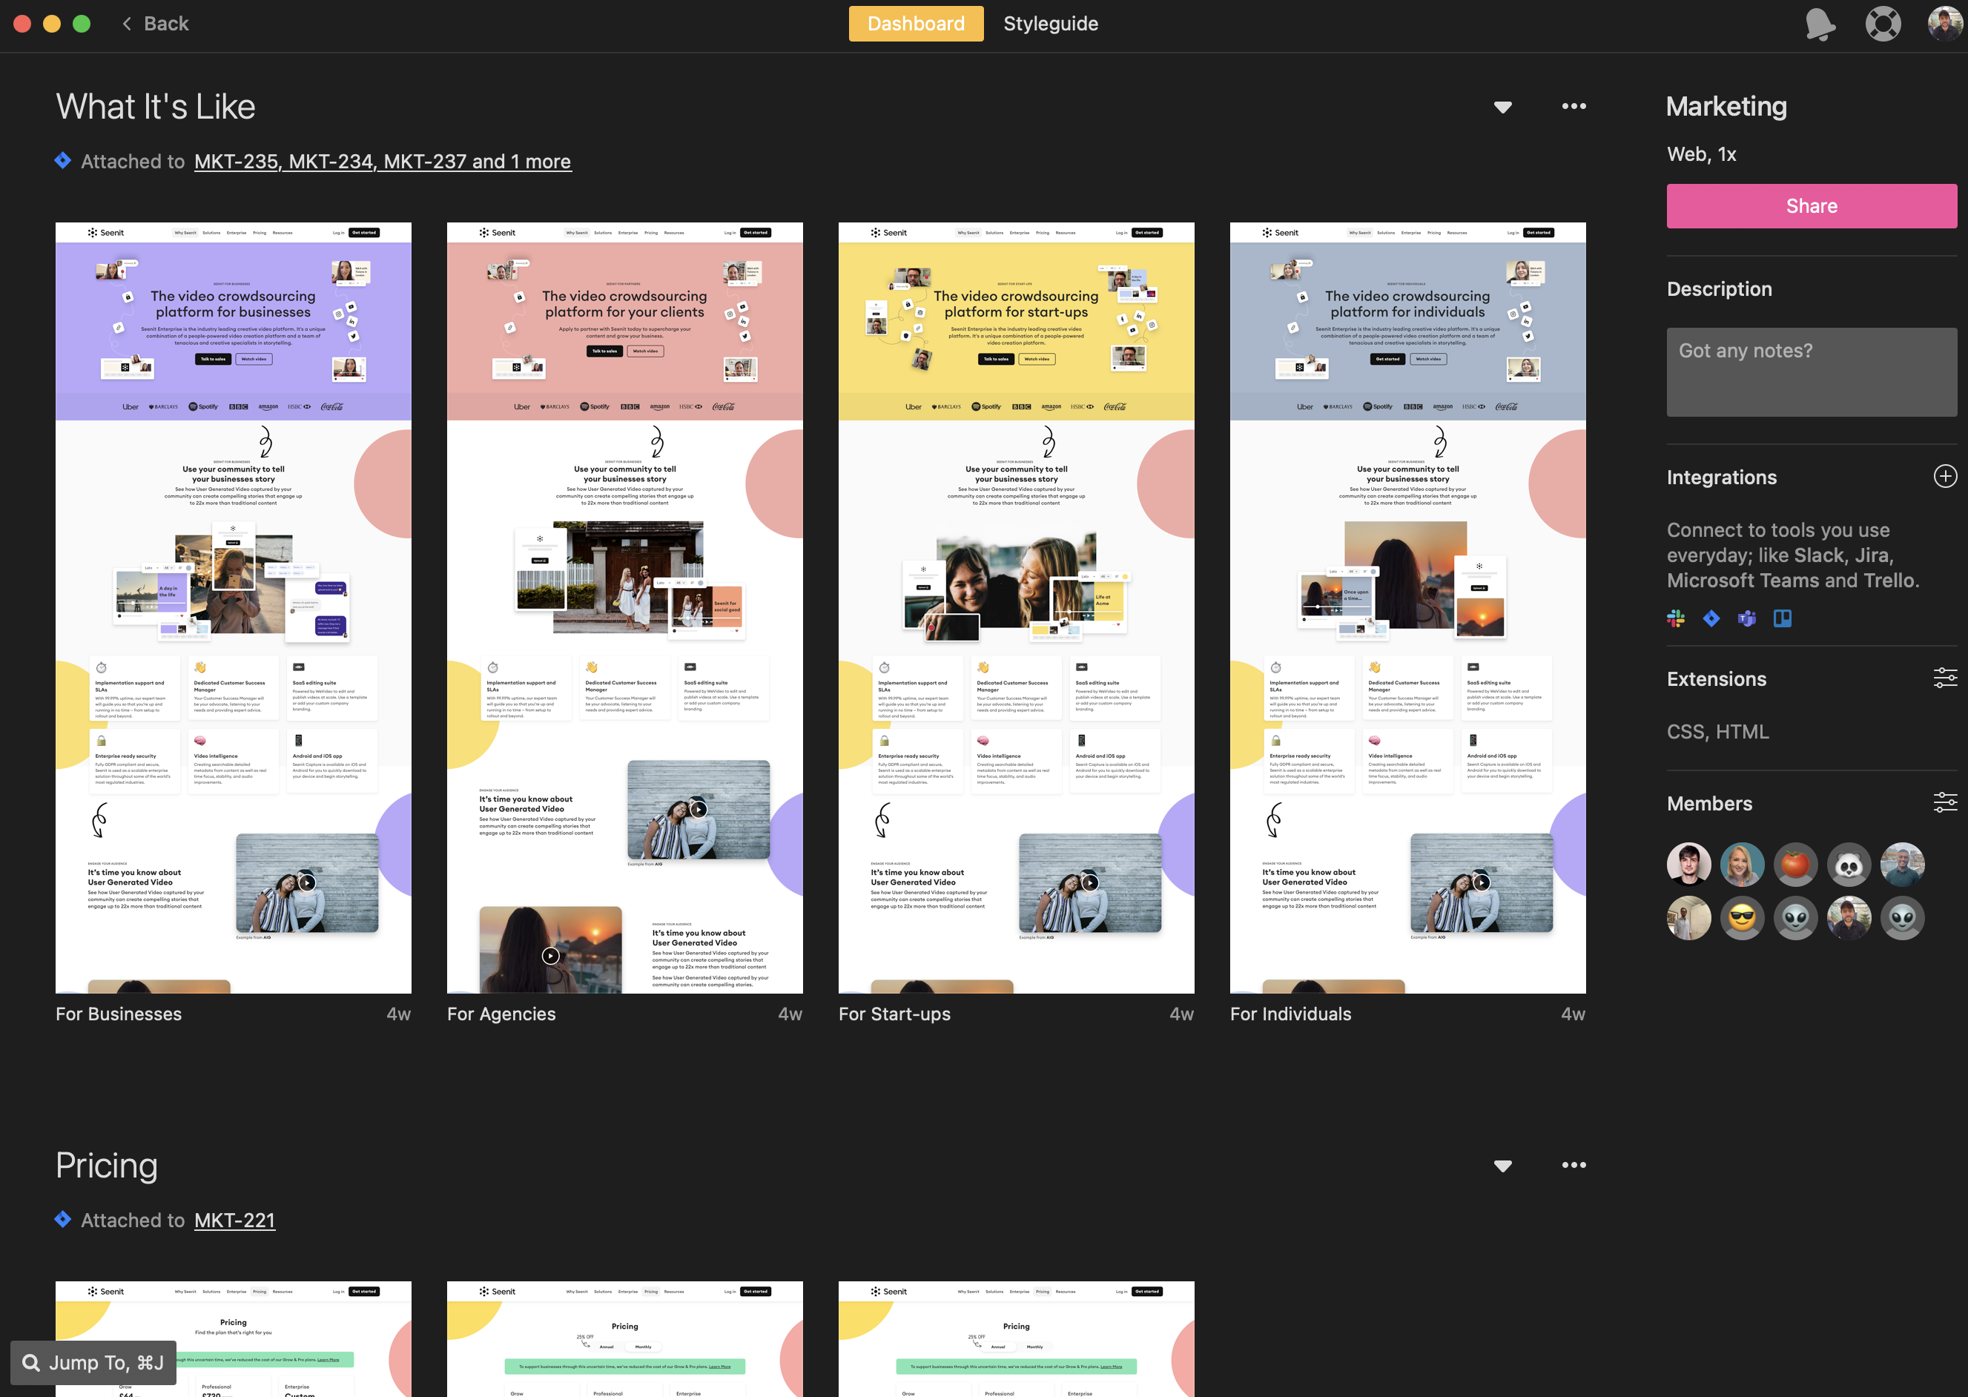Click the Microsoft Teams integration icon
Image resolution: width=1968 pixels, height=1397 pixels.
pos(1747,618)
